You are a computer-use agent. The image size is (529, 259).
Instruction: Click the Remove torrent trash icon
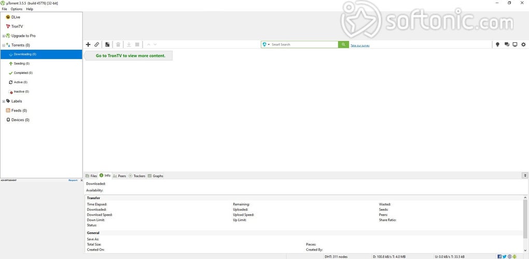pyautogui.click(x=118, y=44)
